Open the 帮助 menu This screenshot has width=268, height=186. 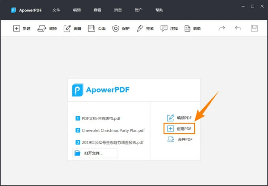click(x=159, y=10)
